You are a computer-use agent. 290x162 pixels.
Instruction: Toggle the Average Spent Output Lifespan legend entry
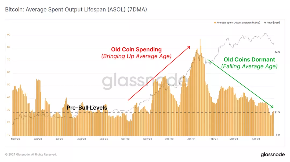point(237,23)
